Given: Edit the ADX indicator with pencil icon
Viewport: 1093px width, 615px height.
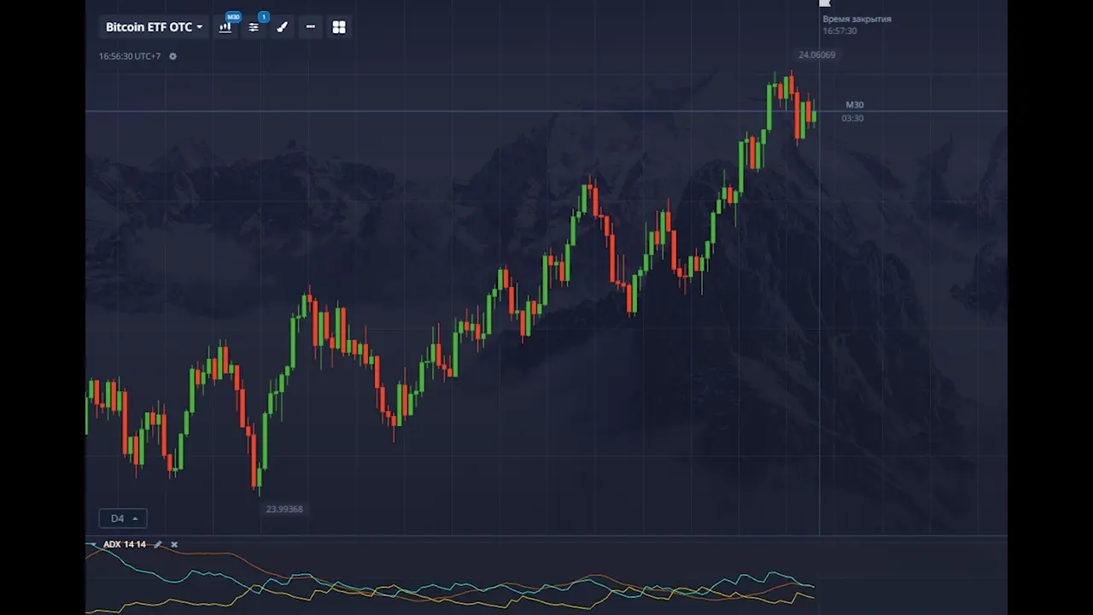Looking at the screenshot, I should (158, 544).
